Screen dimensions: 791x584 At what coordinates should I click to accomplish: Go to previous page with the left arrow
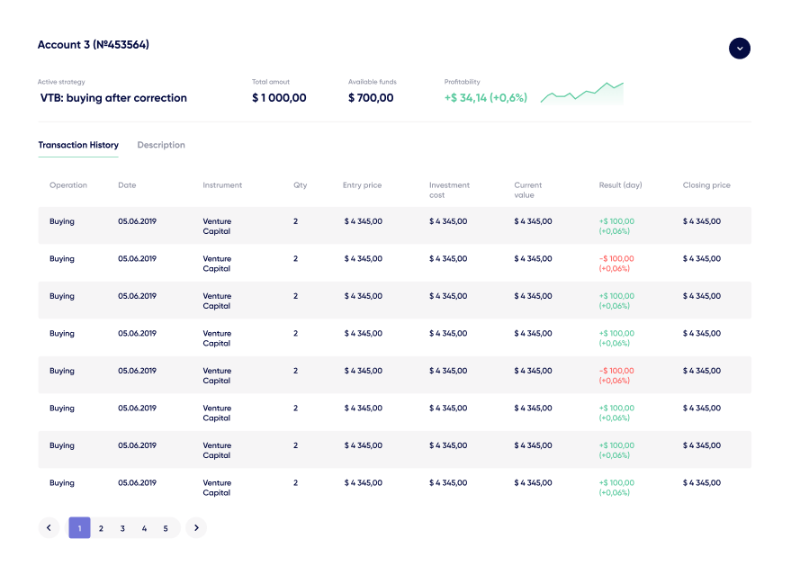coord(49,527)
